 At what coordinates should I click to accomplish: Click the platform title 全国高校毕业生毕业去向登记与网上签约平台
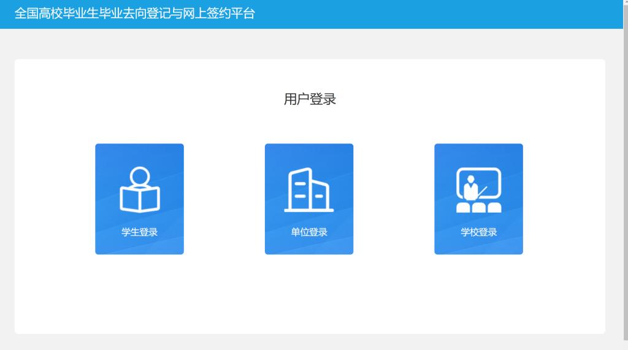coord(134,13)
